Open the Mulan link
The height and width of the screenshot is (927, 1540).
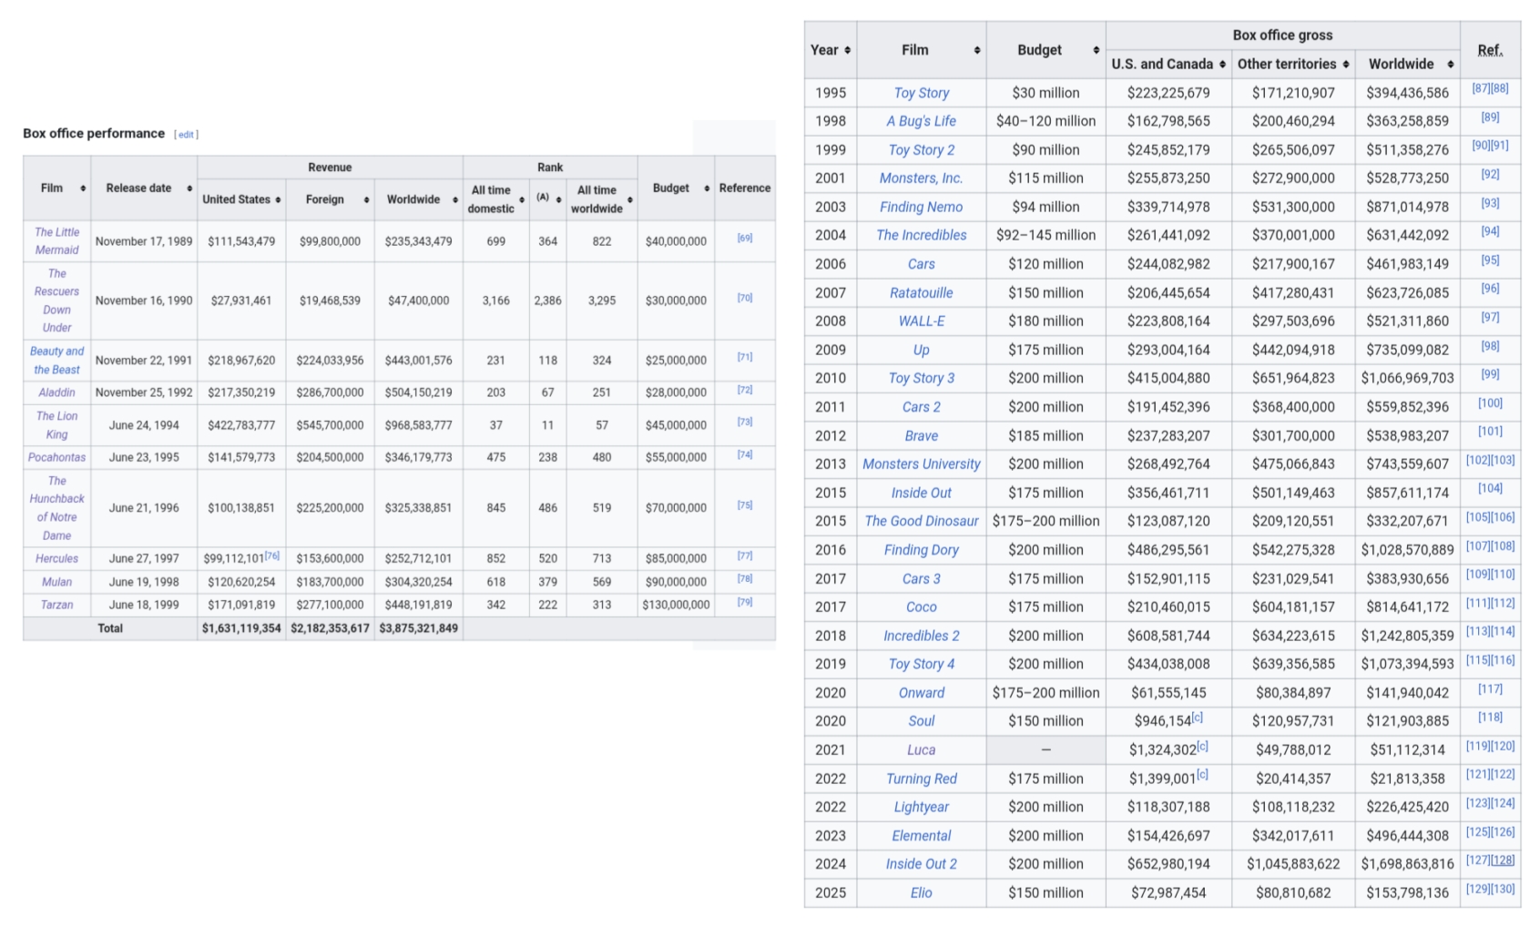56,582
